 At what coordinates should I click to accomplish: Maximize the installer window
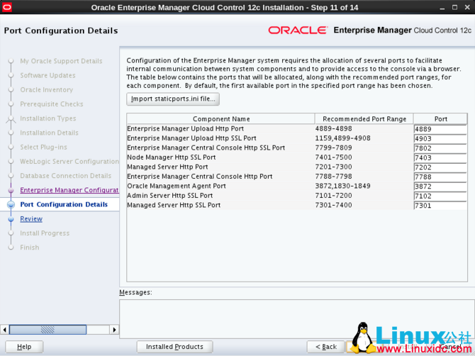click(x=454, y=7)
